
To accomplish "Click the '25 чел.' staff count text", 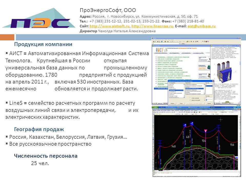I will 40,163.
